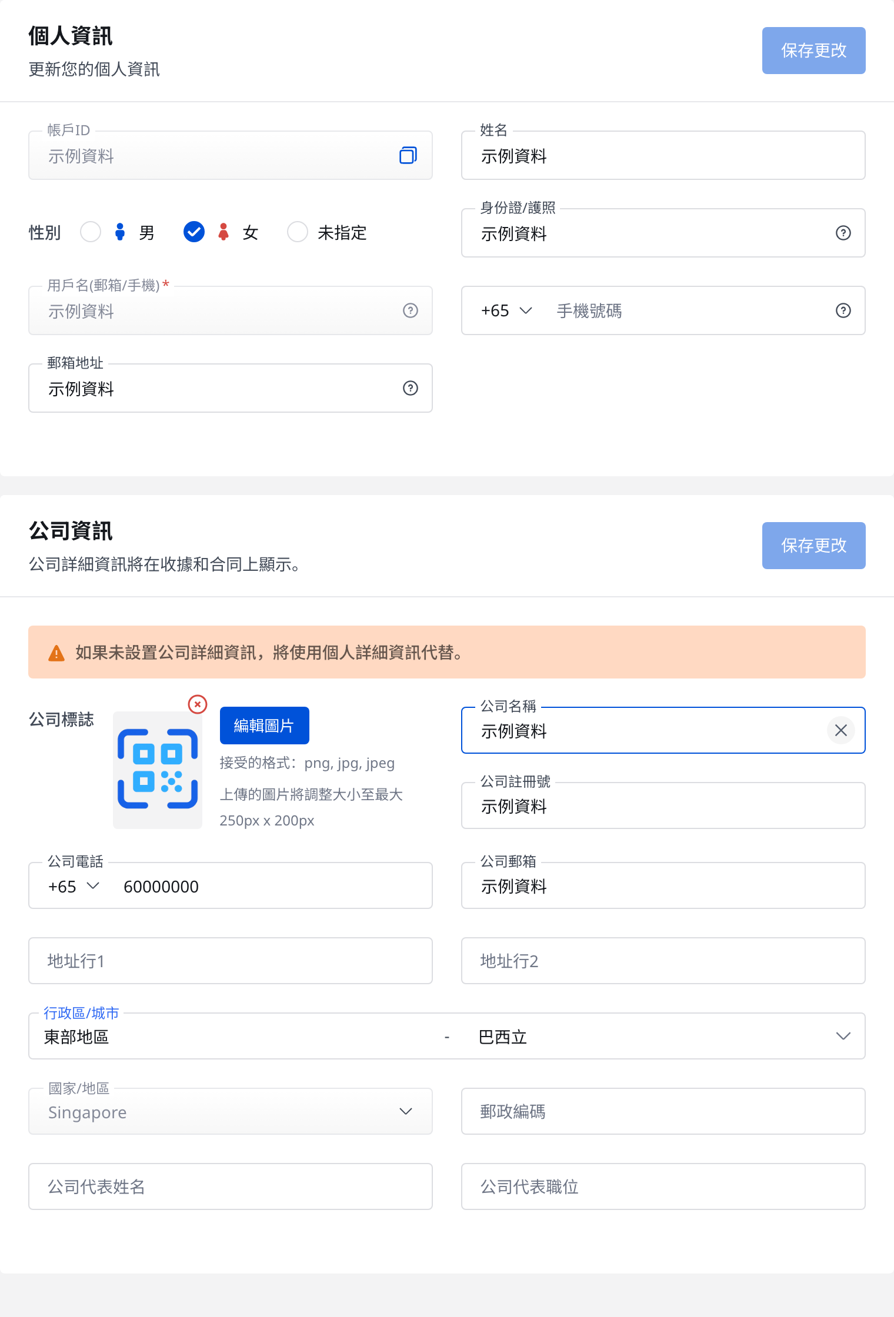Open help icon in 用戶名(郵箱/手機) field
Screen dimensions: 894x1317
point(411,310)
